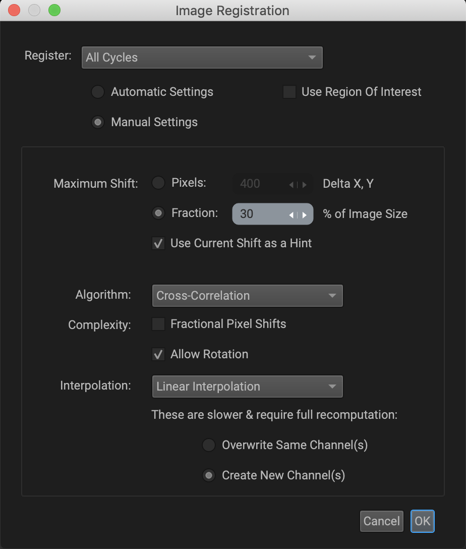Image resolution: width=466 pixels, height=549 pixels.
Task: Choose Fraction for Maximum Shift
Action: click(158, 213)
